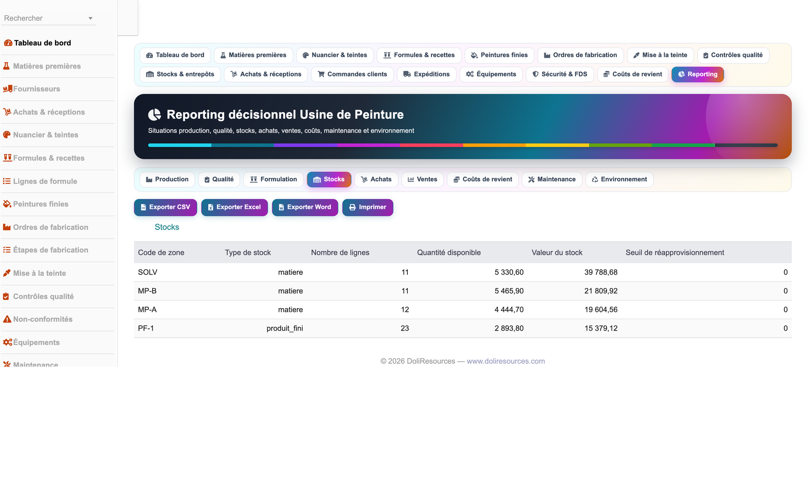The height and width of the screenshot is (500, 809).
Task: Click the printer icon on Imprimer
Action: click(353, 207)
